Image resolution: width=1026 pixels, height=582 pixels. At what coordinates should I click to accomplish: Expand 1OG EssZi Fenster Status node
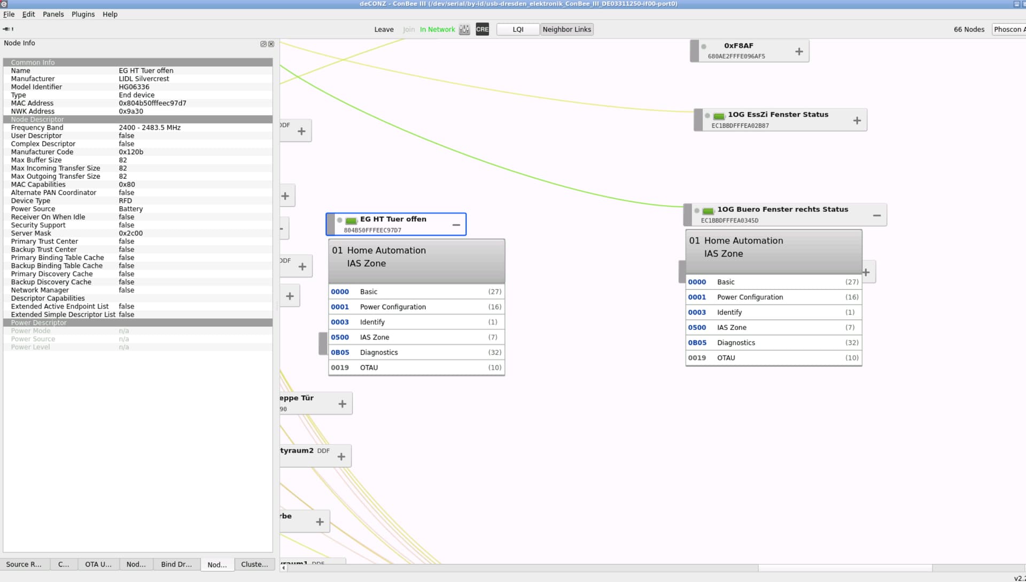(x=857, y=121)
